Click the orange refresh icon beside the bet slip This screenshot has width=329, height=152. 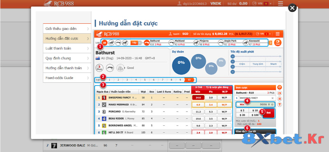click(x=280, y=87)
